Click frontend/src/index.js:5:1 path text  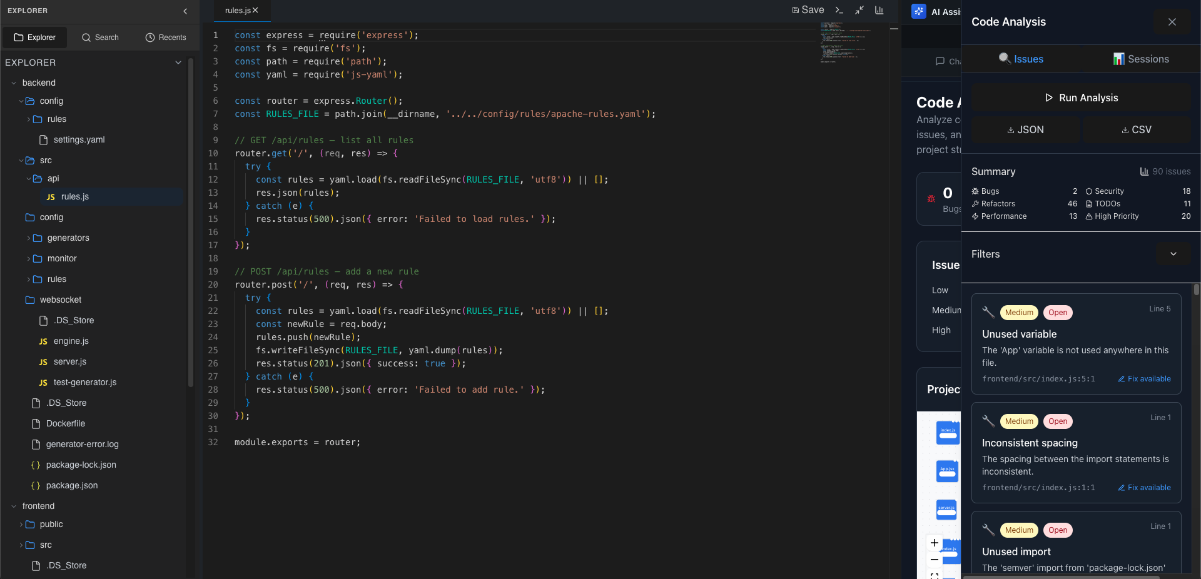pos(1038,379)
